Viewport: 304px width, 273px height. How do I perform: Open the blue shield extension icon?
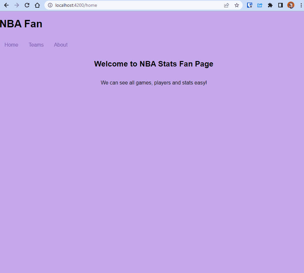pyautogui.click(x=250, y=5)
